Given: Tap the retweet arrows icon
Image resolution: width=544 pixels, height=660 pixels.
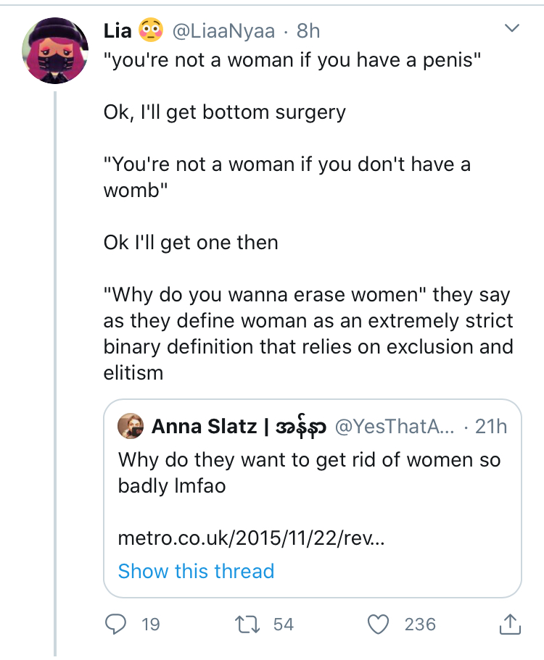Looking at the screenshot, I should [x=247, y=625].
